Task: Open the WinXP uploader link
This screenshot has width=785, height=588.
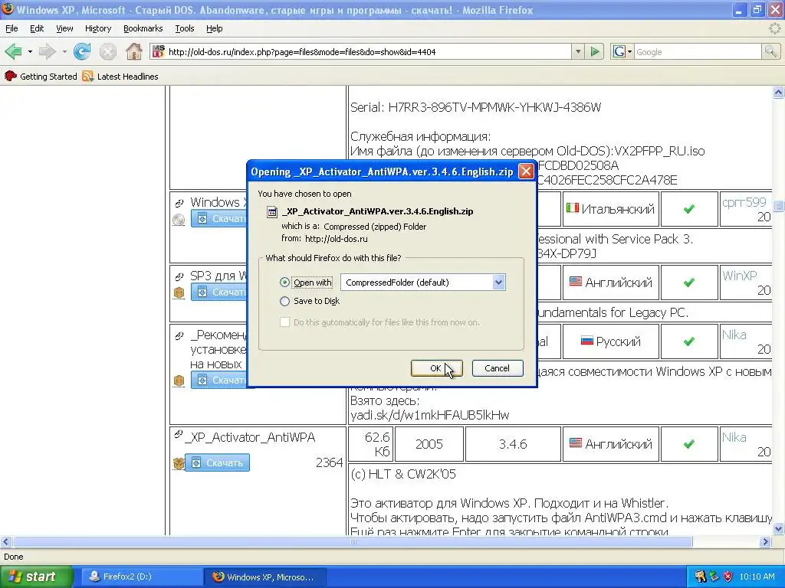Action: [740, 276]
